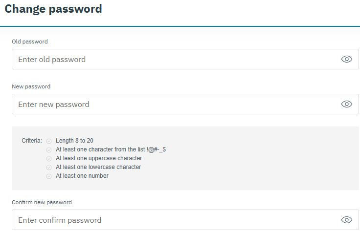Click the uppercase character criterion check icon
Screen dimensions: 360x233
click(49, 159)
